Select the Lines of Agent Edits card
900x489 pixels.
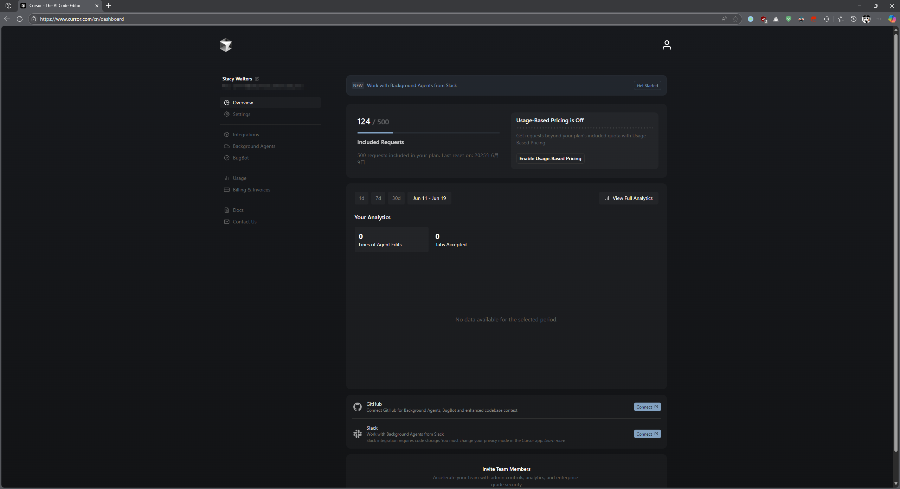coord(391,240)
